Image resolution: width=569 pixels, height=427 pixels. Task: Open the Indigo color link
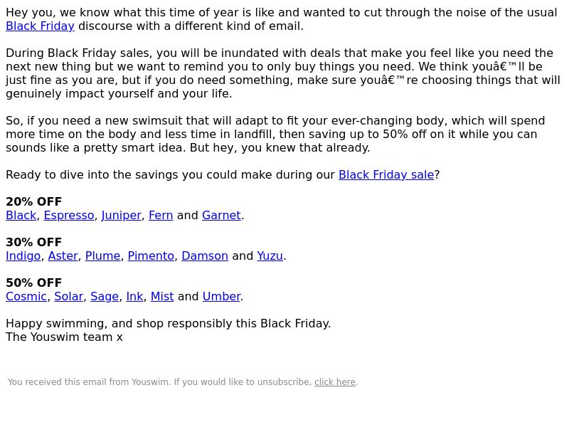pos(23,256)
